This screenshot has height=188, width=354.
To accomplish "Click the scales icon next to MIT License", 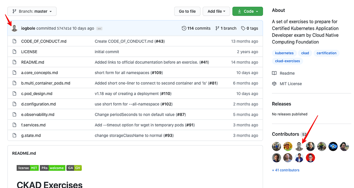I will click(x=274, y=84).
